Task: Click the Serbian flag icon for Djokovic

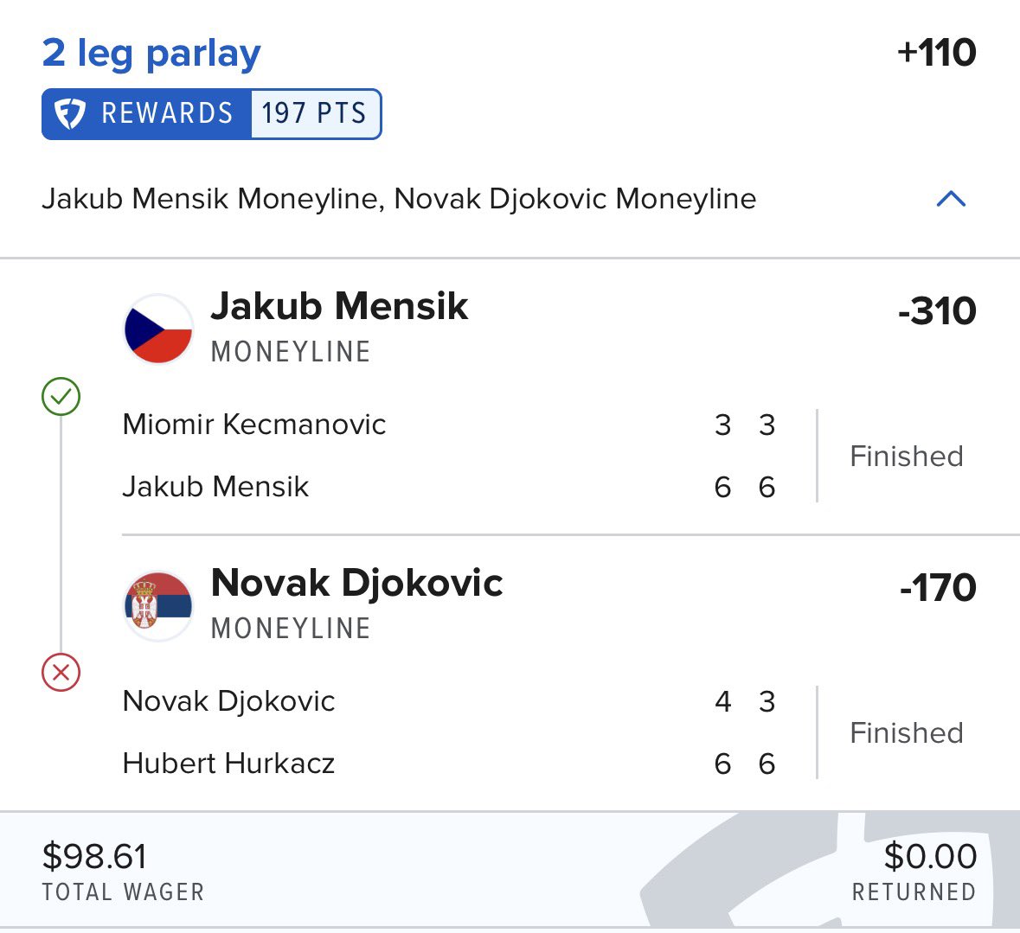Action: click(158, 605)
